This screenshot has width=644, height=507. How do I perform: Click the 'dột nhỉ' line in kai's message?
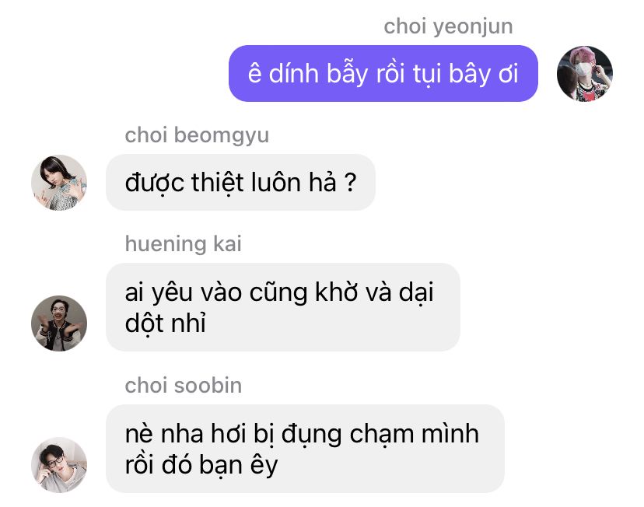click(165, 323)
